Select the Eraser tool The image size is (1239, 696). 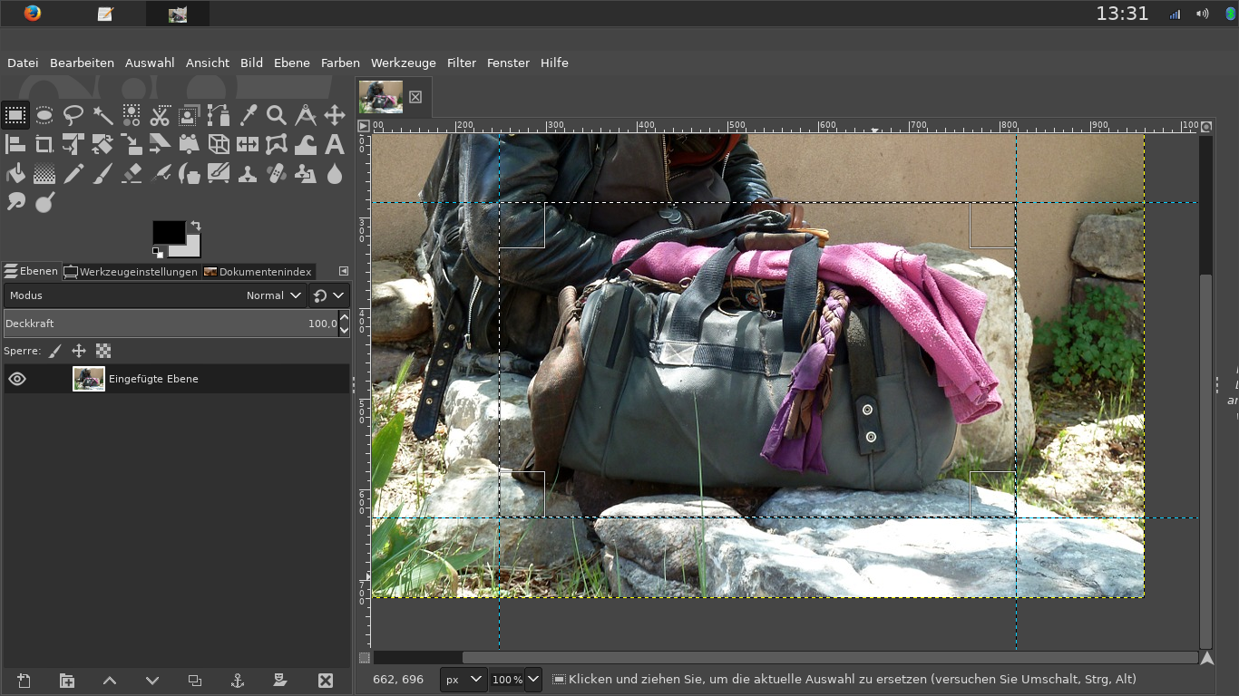pyautogui.click(x=132, y=173)
